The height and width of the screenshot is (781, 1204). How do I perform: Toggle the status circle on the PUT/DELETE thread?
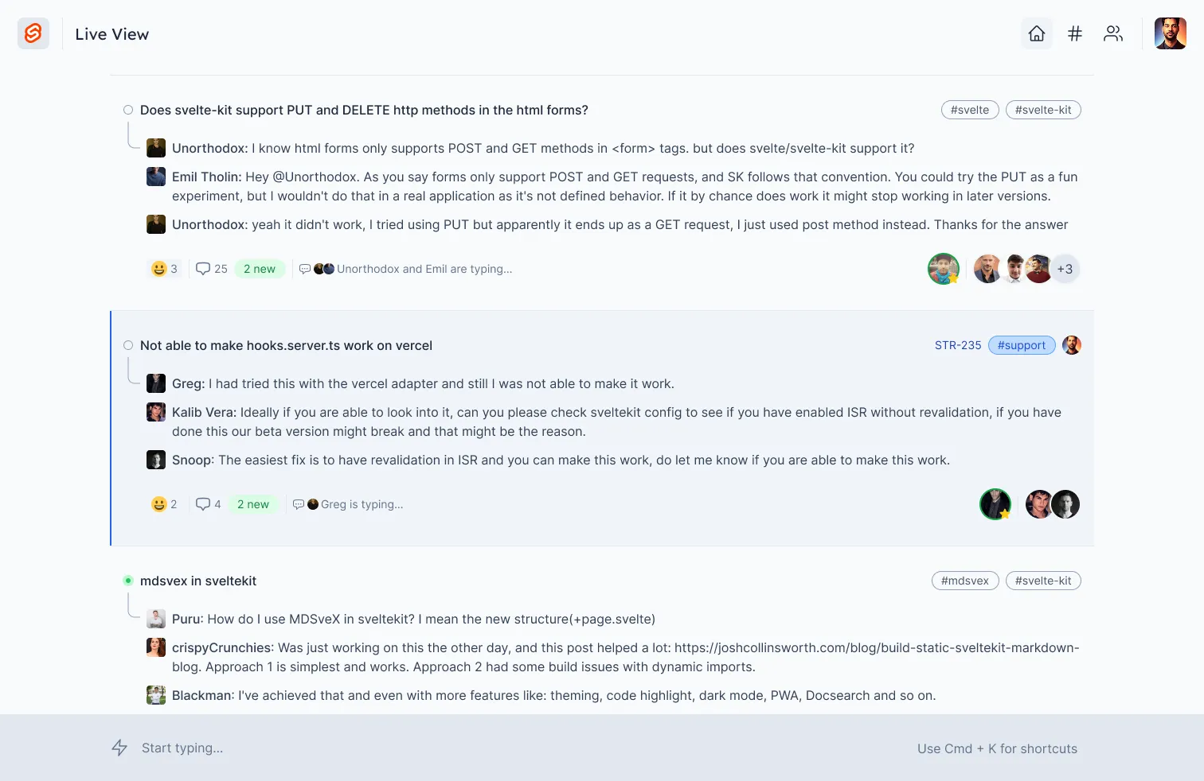[x=127, y=110]
